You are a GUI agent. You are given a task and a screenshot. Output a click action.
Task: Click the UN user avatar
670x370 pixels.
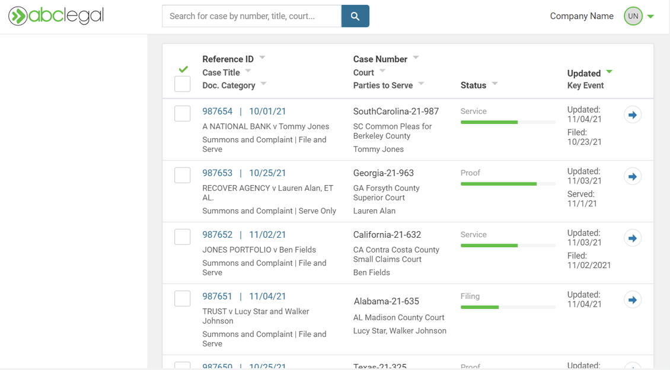click(633, 16)
